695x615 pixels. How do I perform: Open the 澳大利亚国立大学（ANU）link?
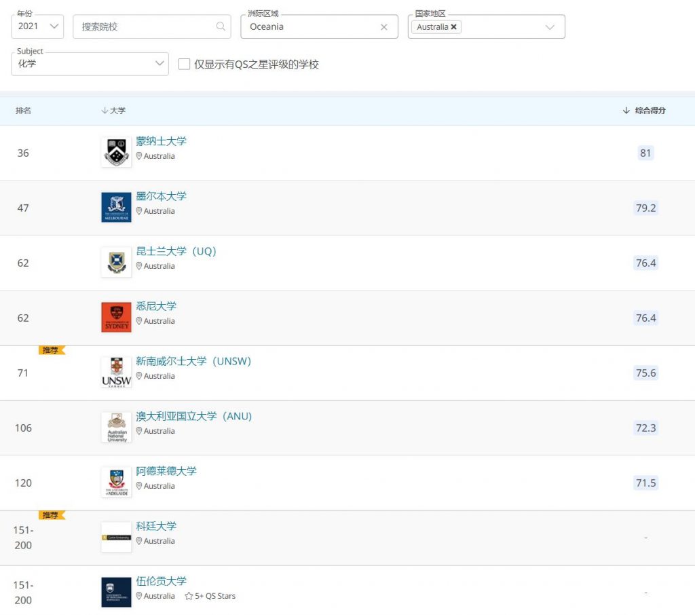193,416
